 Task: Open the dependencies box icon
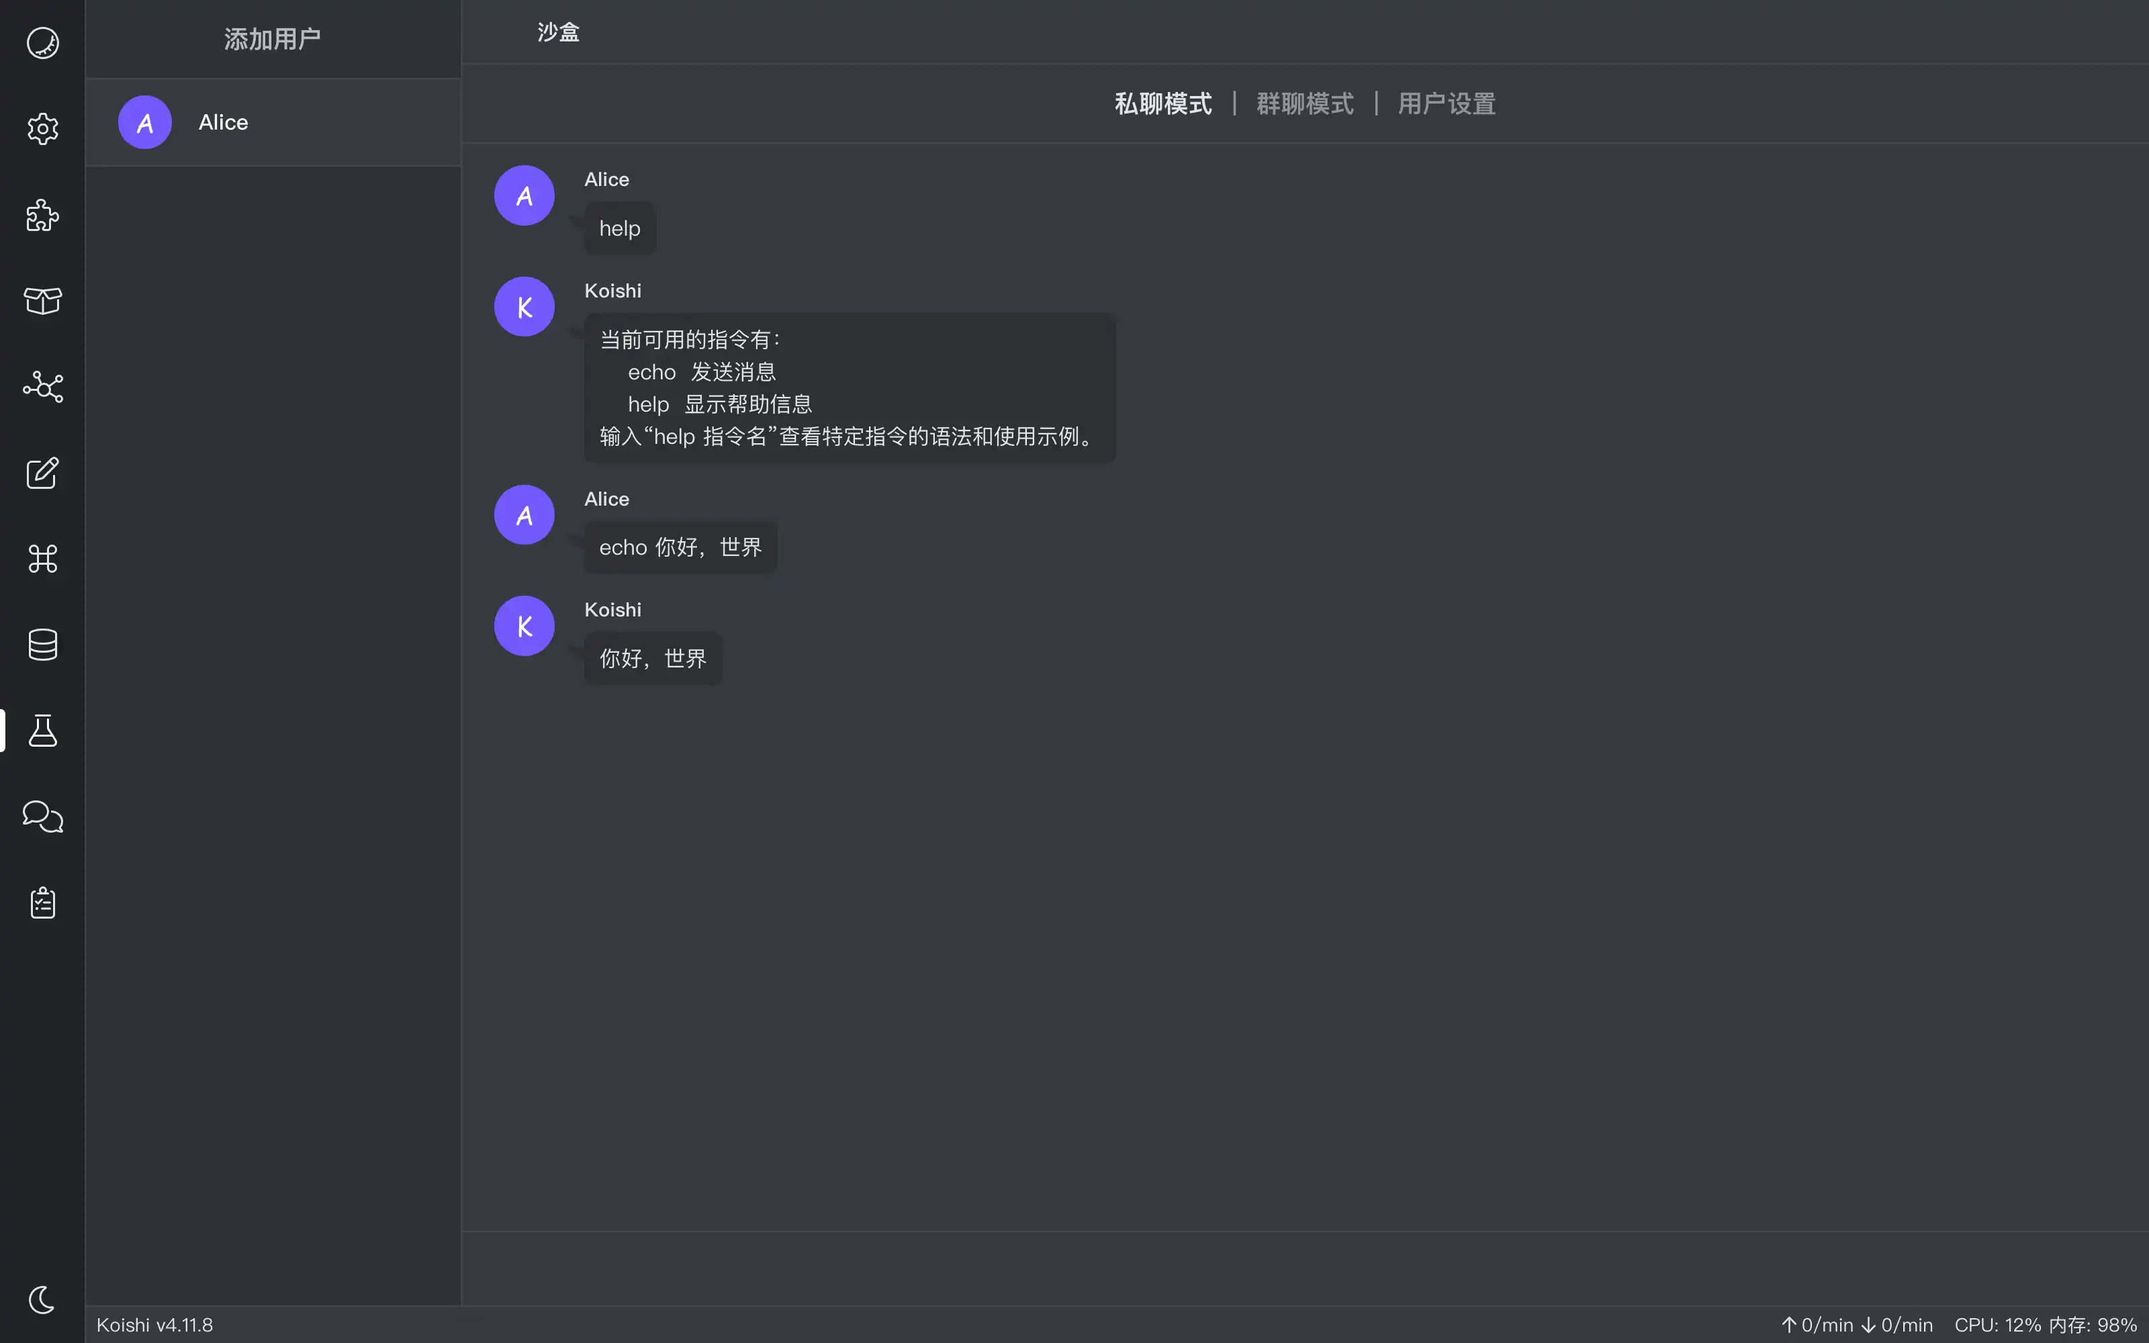pos(42,301)
